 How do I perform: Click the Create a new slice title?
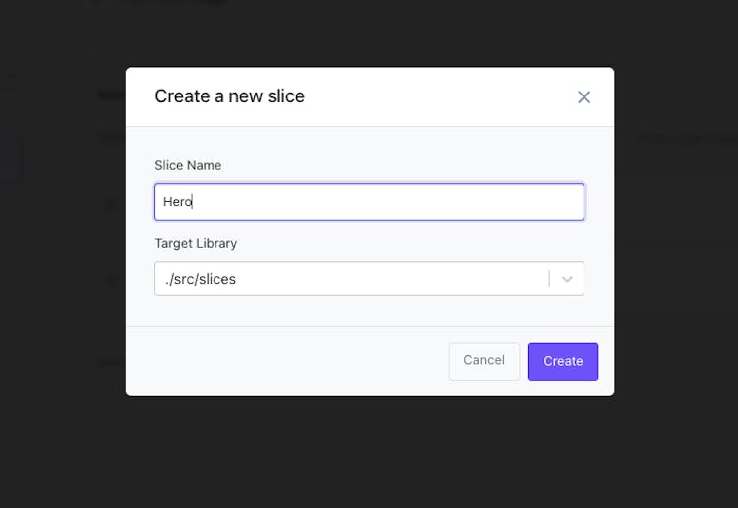tap(229, 96)
